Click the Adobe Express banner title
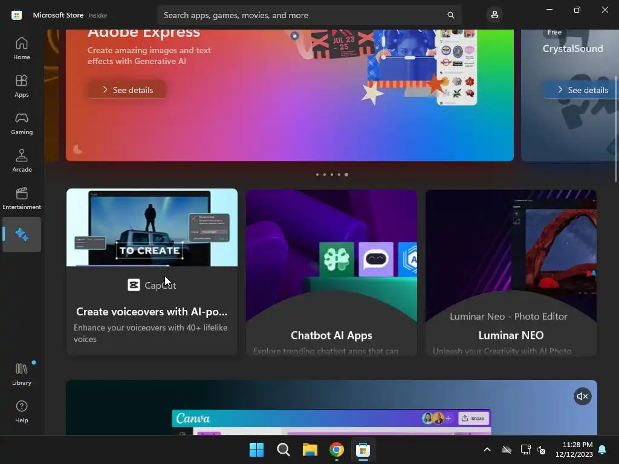The width and height of the screenshot is (619, 464). (x=144, y=33)
